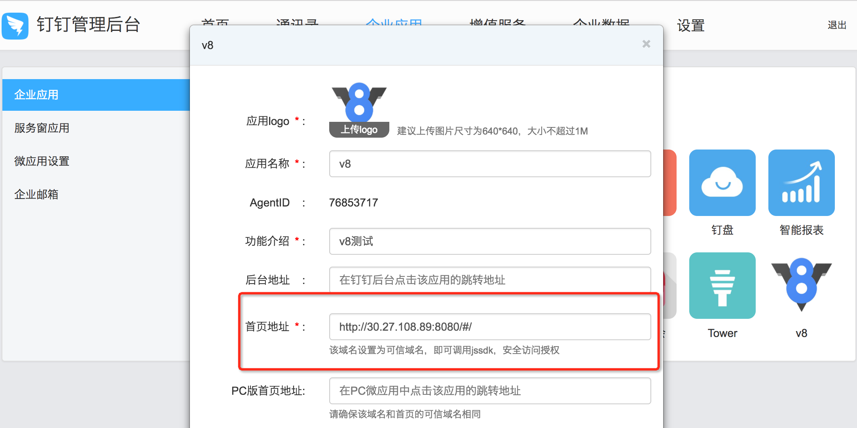Click the Tower app label
This screenshot has width=857, height=428.
pos(722,333)
